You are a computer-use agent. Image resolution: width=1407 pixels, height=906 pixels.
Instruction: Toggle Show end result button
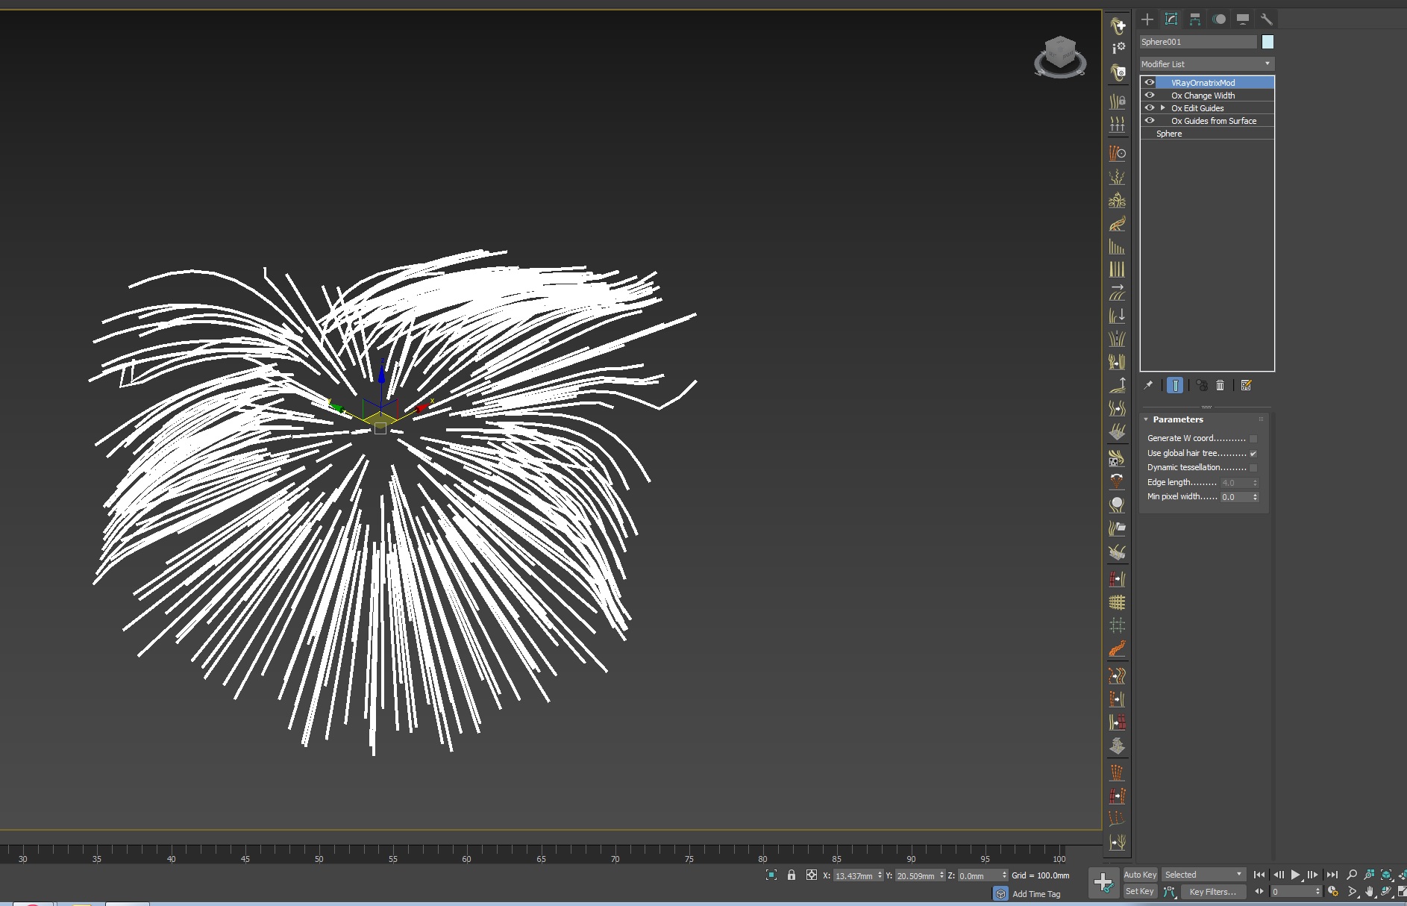[1175, 385]
